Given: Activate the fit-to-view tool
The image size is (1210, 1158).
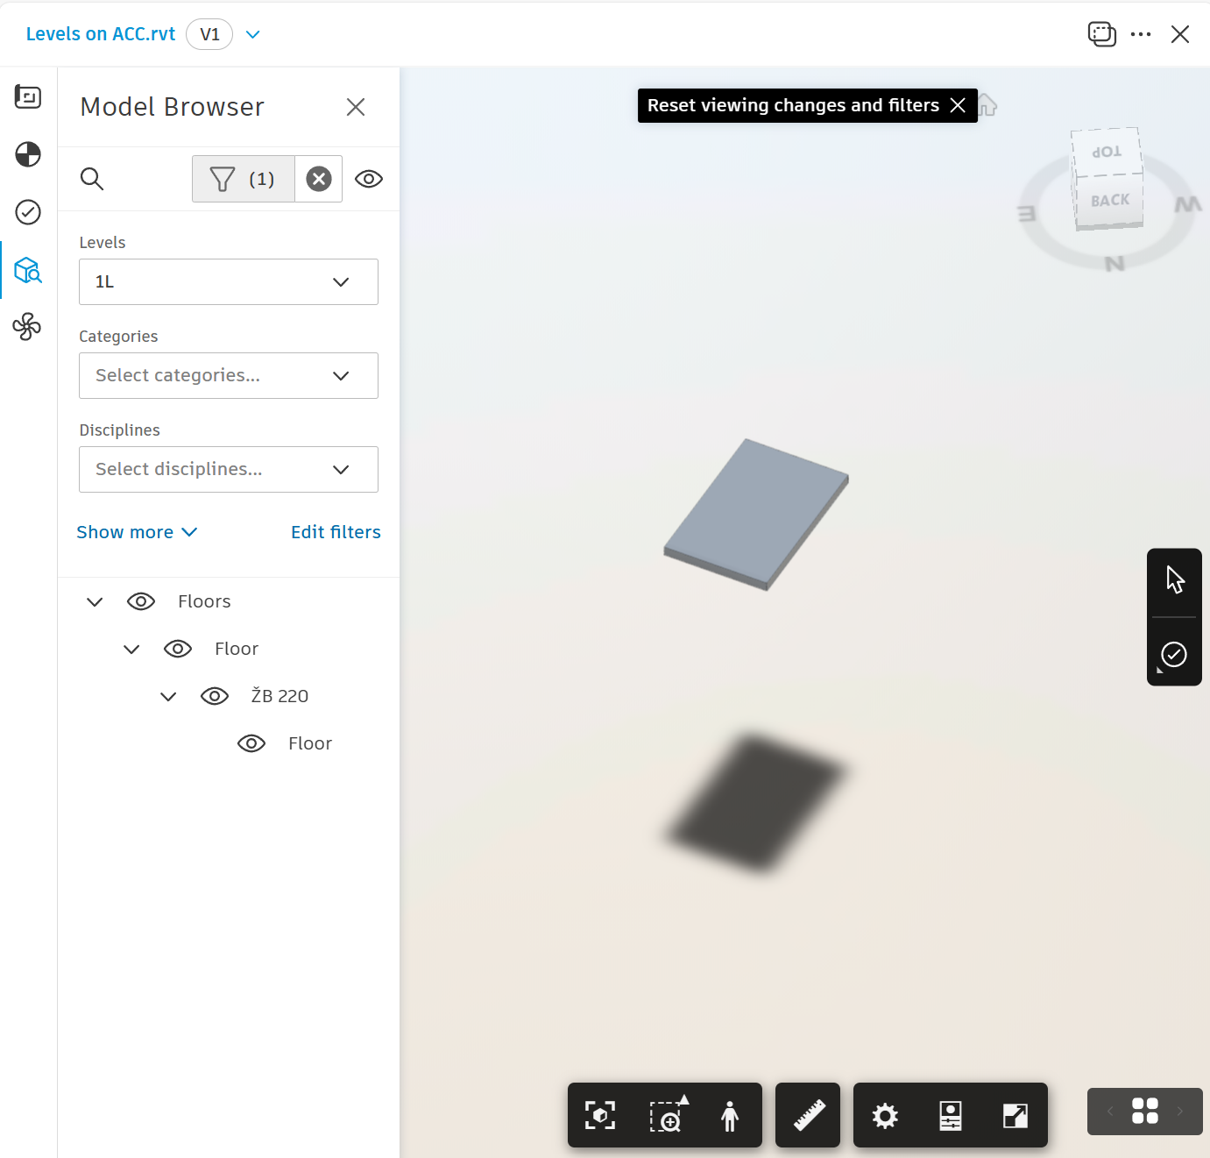Looking at the screenshot, I should 599,1115.
